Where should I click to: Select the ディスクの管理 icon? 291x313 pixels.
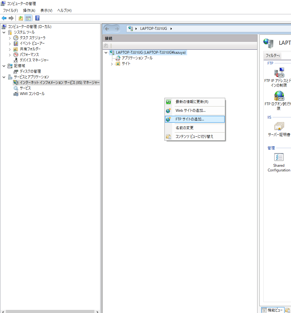click(x=16, y=71)
